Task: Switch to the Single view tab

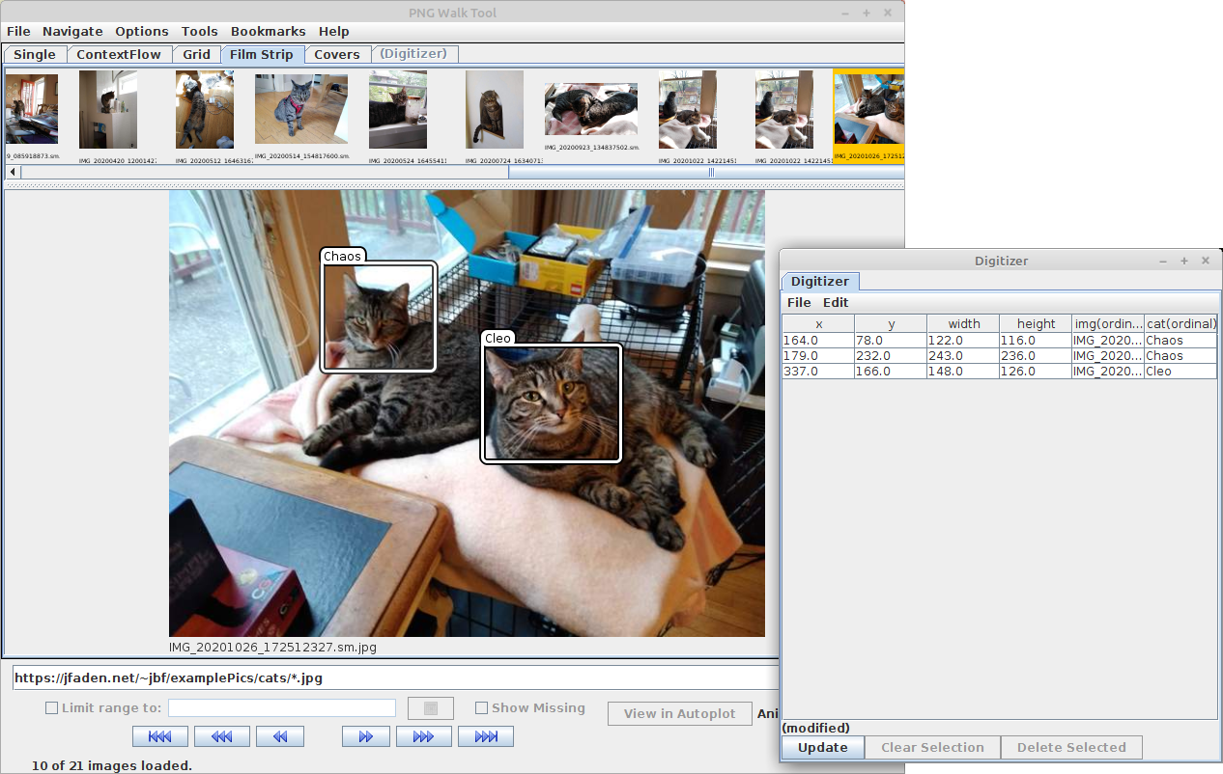Action: 35,55
